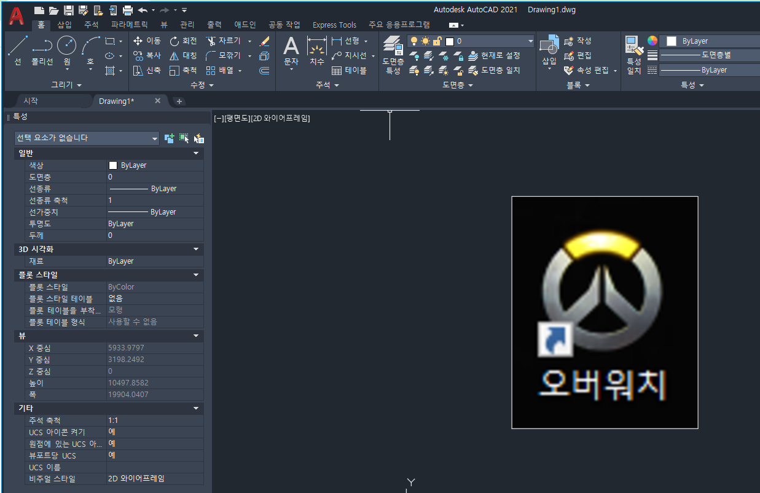Collapse the 플롯 스타일 section in Properties
The width and height of the screenshot is (760, 493).
click(196, 275)
